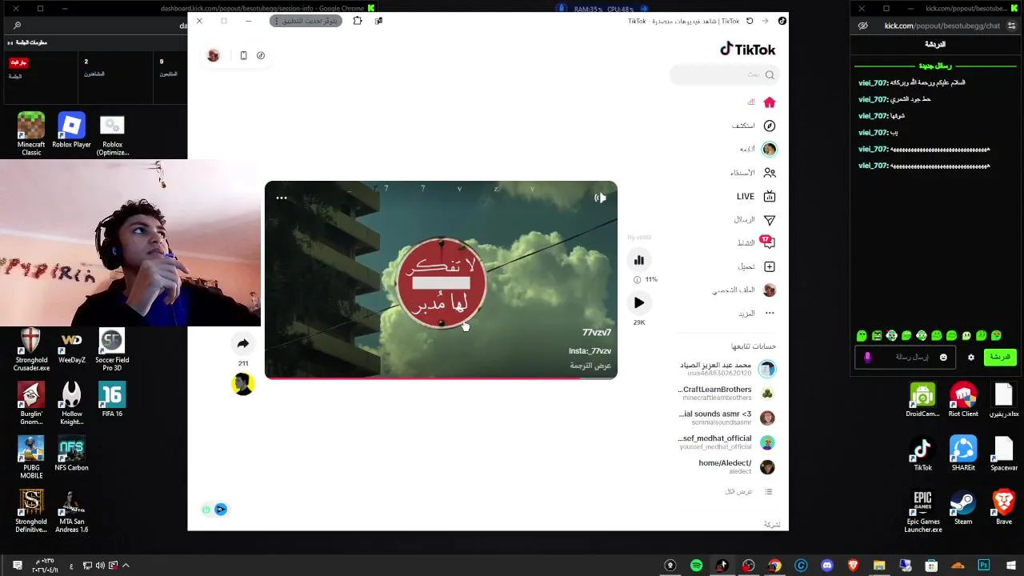This screenshot has height=576, width=1024.
Task: Open the Explore compass item
Action: point(754,126)
